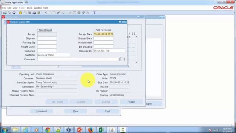Open the File menu

[4, 8]
